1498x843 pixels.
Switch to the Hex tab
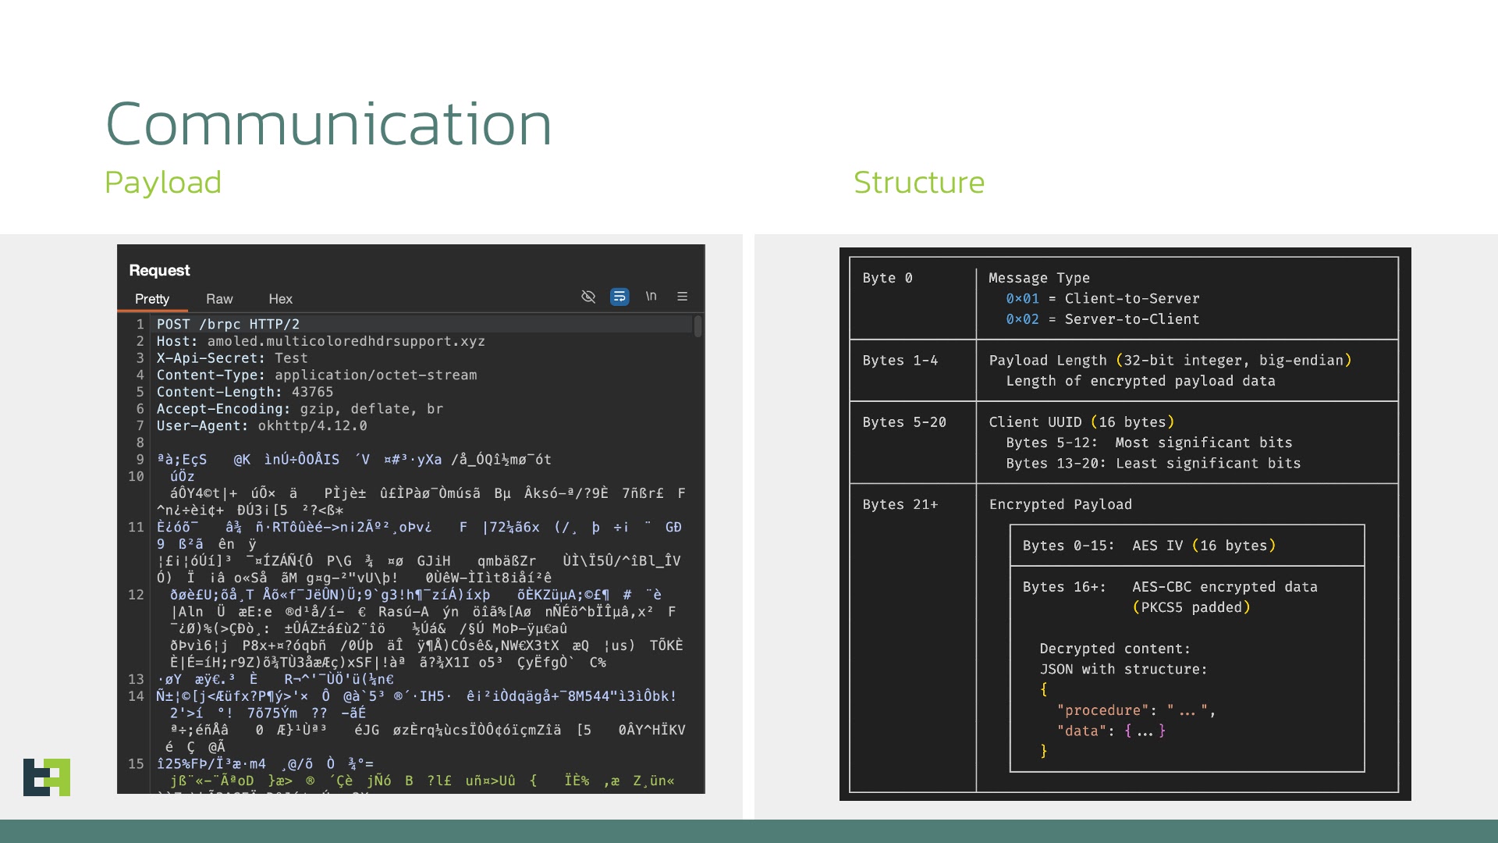[280, 299]
